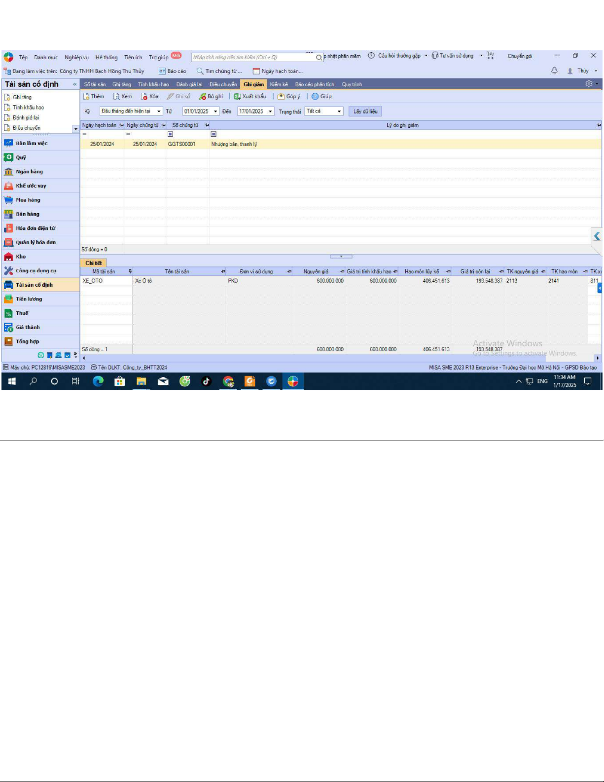Click the Xóa (Delete) toolbar icon

[144, 97]
